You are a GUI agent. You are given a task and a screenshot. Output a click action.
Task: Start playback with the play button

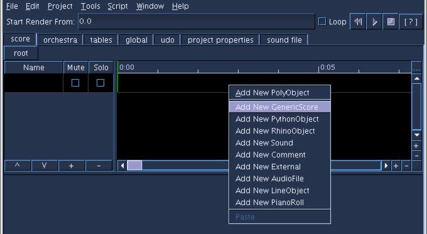coord(374,21)
